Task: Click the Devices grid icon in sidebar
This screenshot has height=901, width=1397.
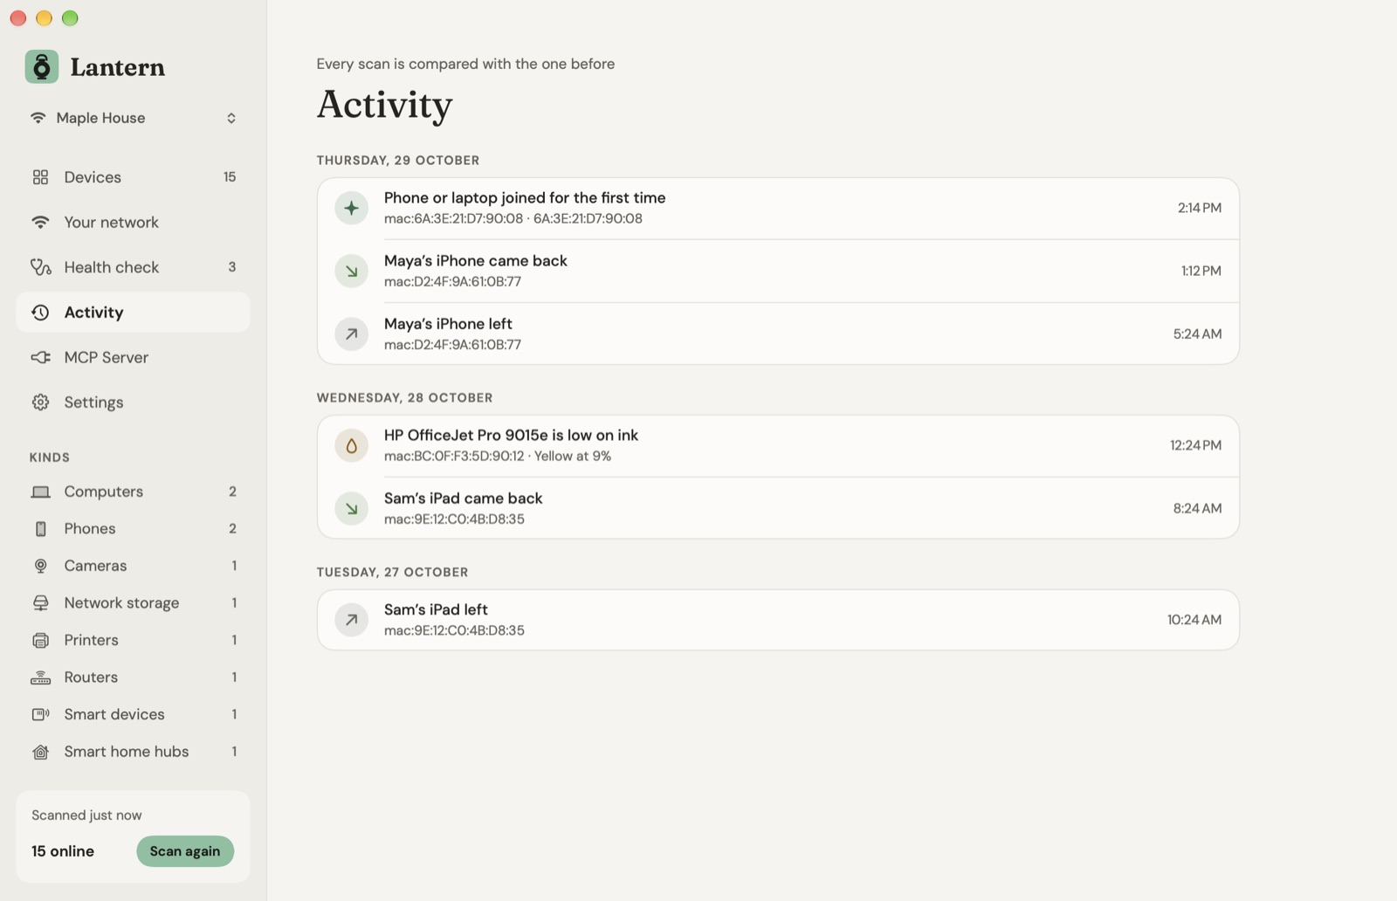Action: point(40,177)
